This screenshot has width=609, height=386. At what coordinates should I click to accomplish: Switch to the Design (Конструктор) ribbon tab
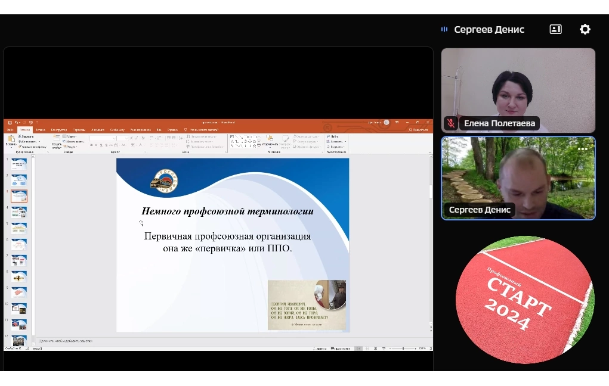coord(59,130)
